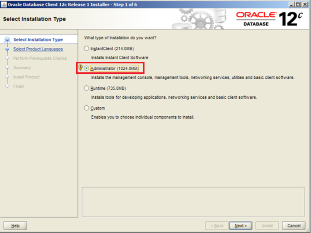Select the Administrator (1024.0MB) radio button
Viewport: 311px width, 233px height.
(86, 68)
